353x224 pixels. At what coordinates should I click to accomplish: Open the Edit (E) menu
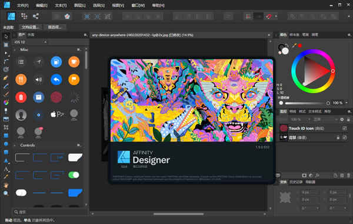click(x=41, y=5)
